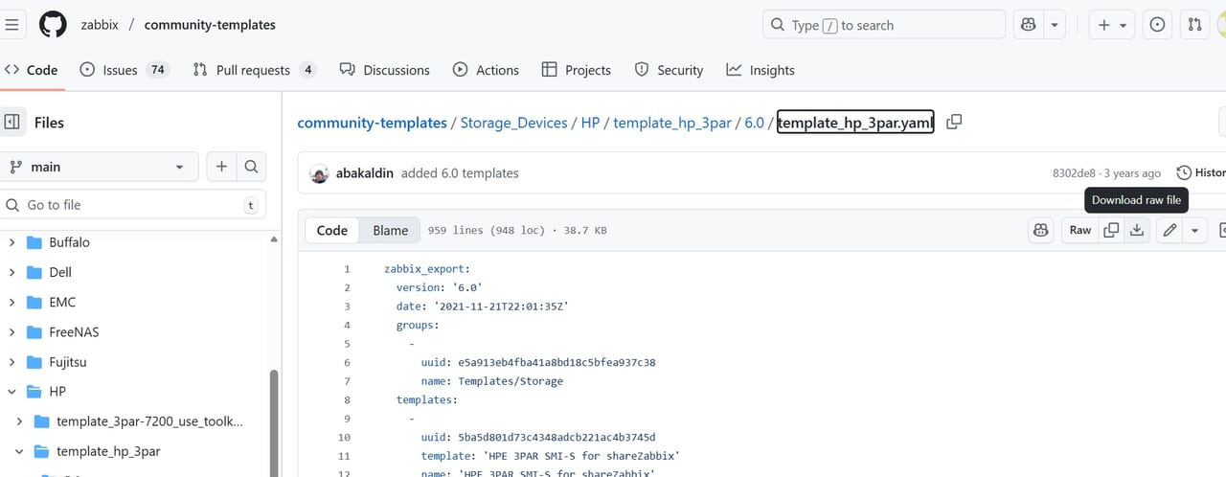Switch to Code view toggle
Image resolution: width=1226 pixels, height=477 pixels.
click(x=332, y=230)
